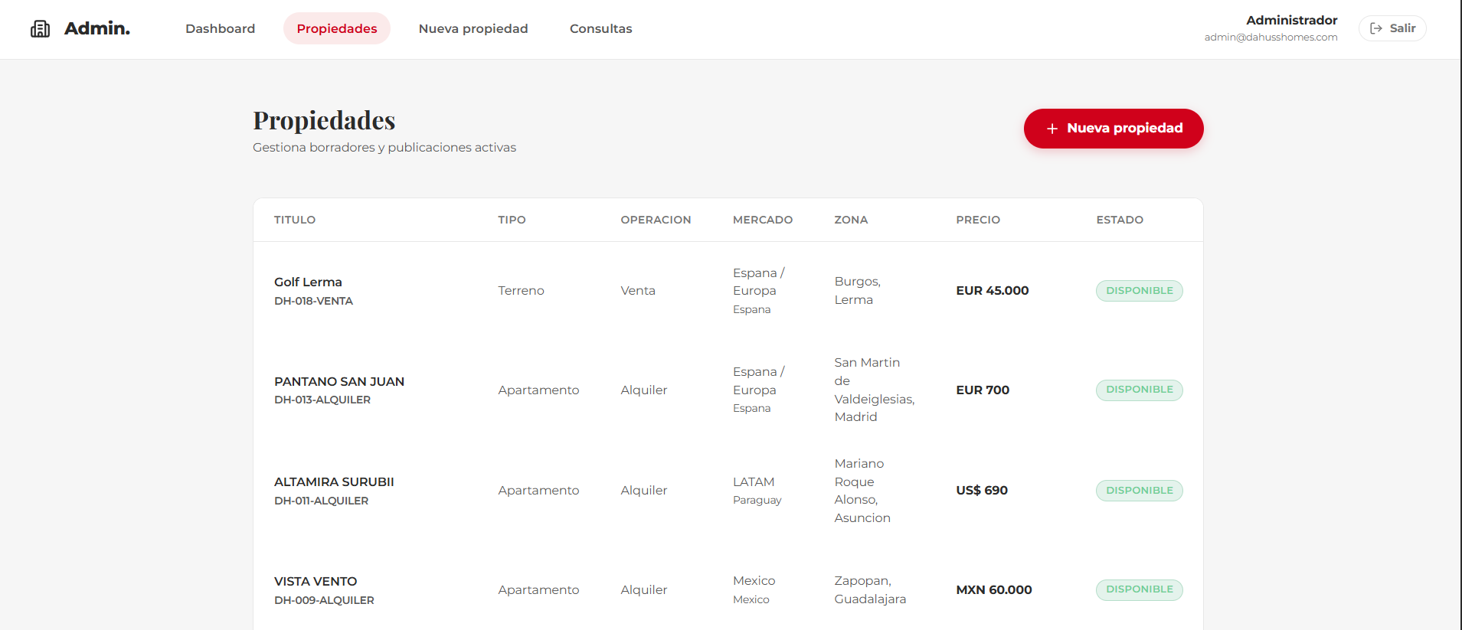1462x630 pixels.
Task: Open the ALTAMIRA SURUBII property
Action: 334,481
